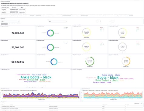Open panel options icon on left tag cloud
The image size is (144, 111).
(x=71, y=69)
